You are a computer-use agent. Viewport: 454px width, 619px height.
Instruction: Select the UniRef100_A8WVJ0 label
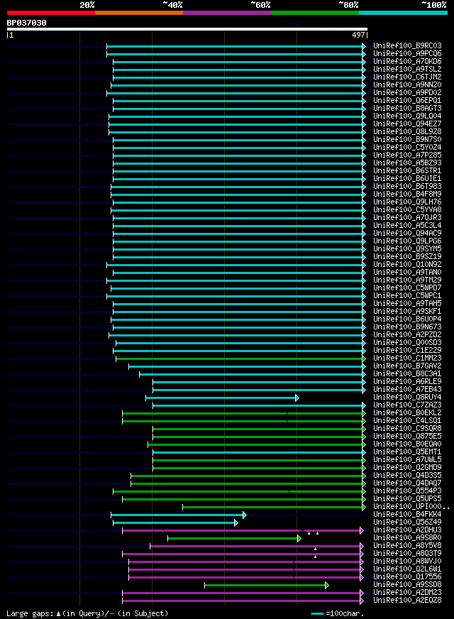pyautogui.click(x=407, y=561)
